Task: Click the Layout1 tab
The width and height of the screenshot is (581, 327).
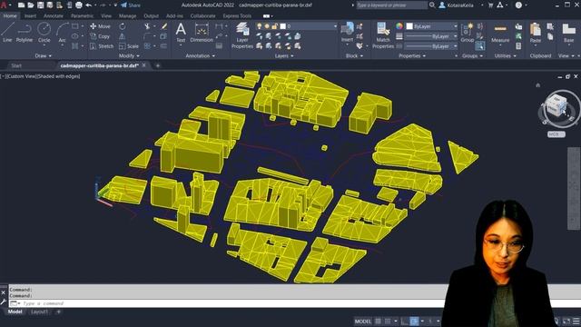Action: pyautogui.click(x=39, y=312)
